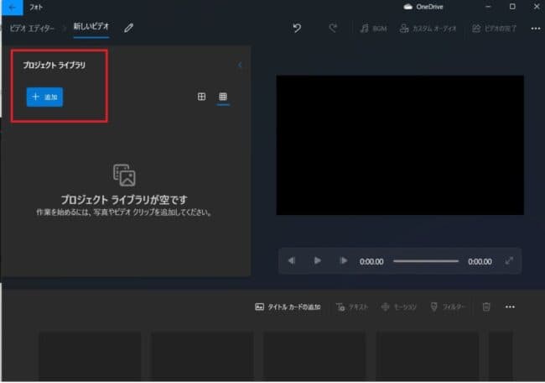The width and height of the screenshot is (545, 383).
Task: Rename the video using the pencil icon
Action: point(128,28)
